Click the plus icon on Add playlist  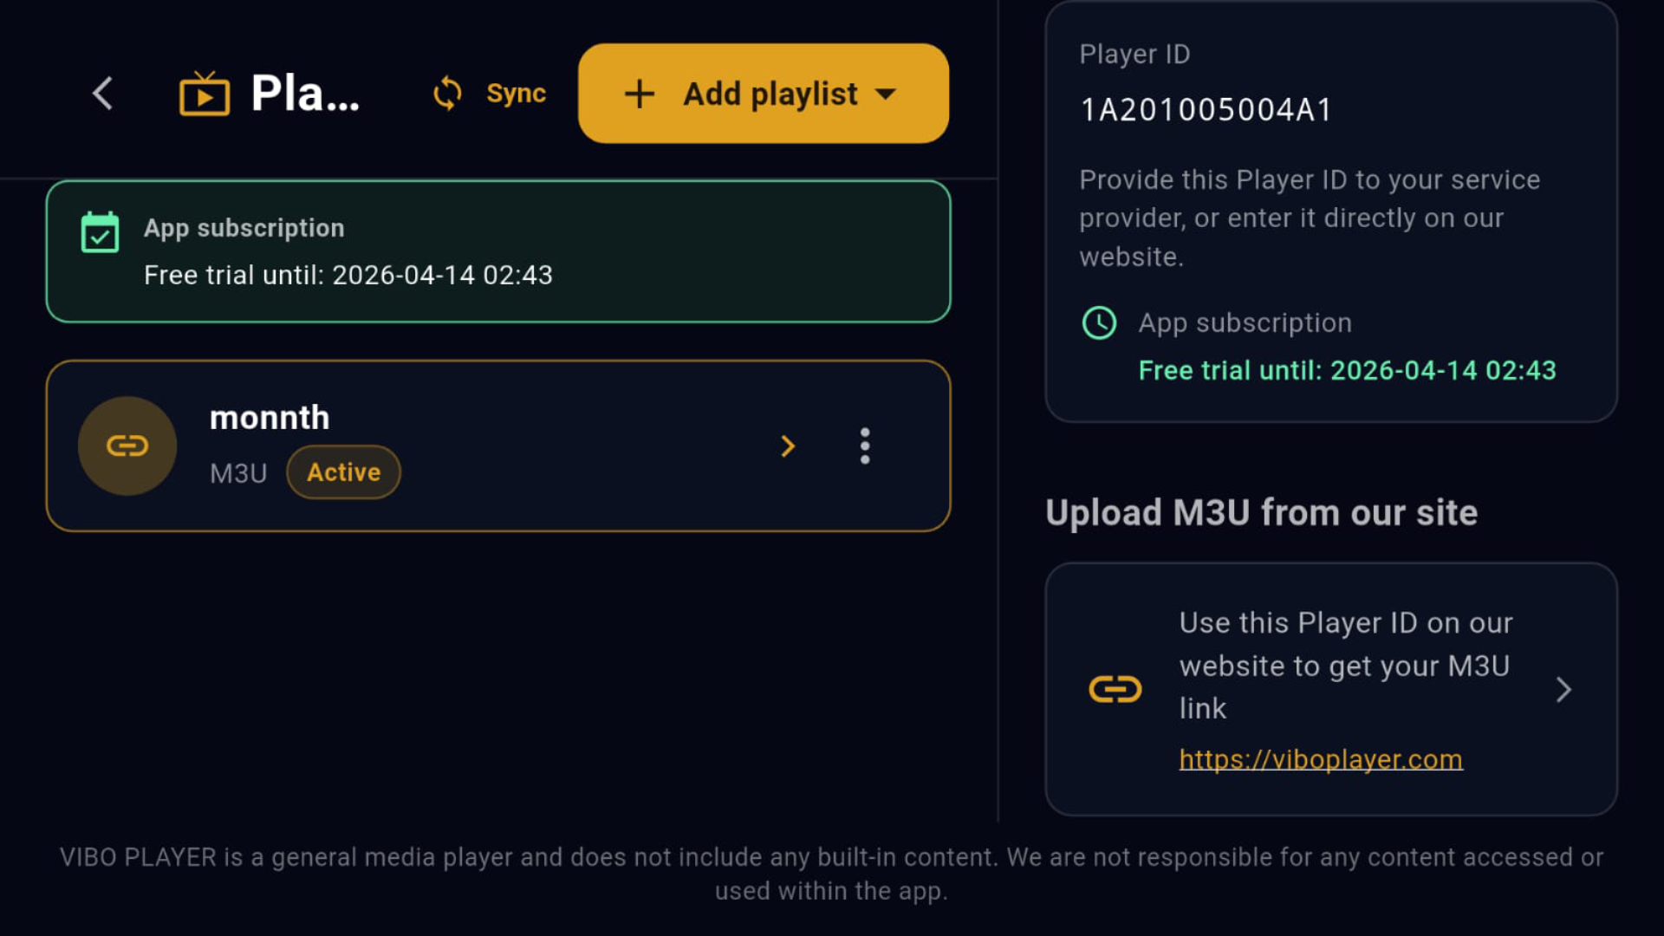pyautogui.click(x=640, y=94)
